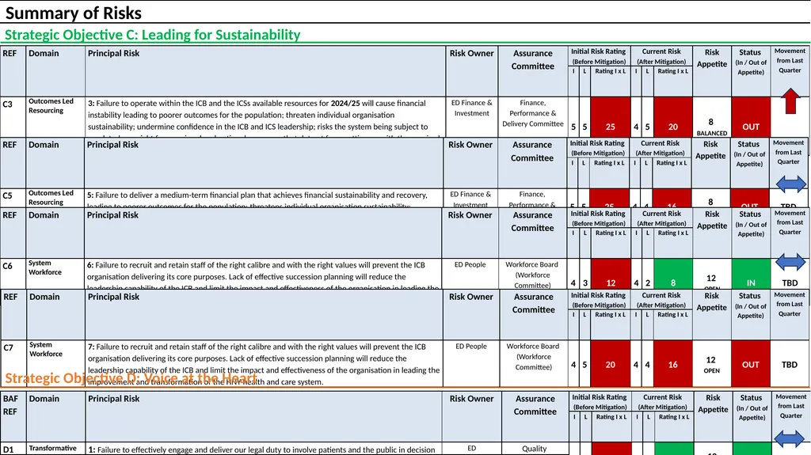Select 'Quality' assurance committee in D1 row
811x455 pixels.
click(x=535, y=449)
